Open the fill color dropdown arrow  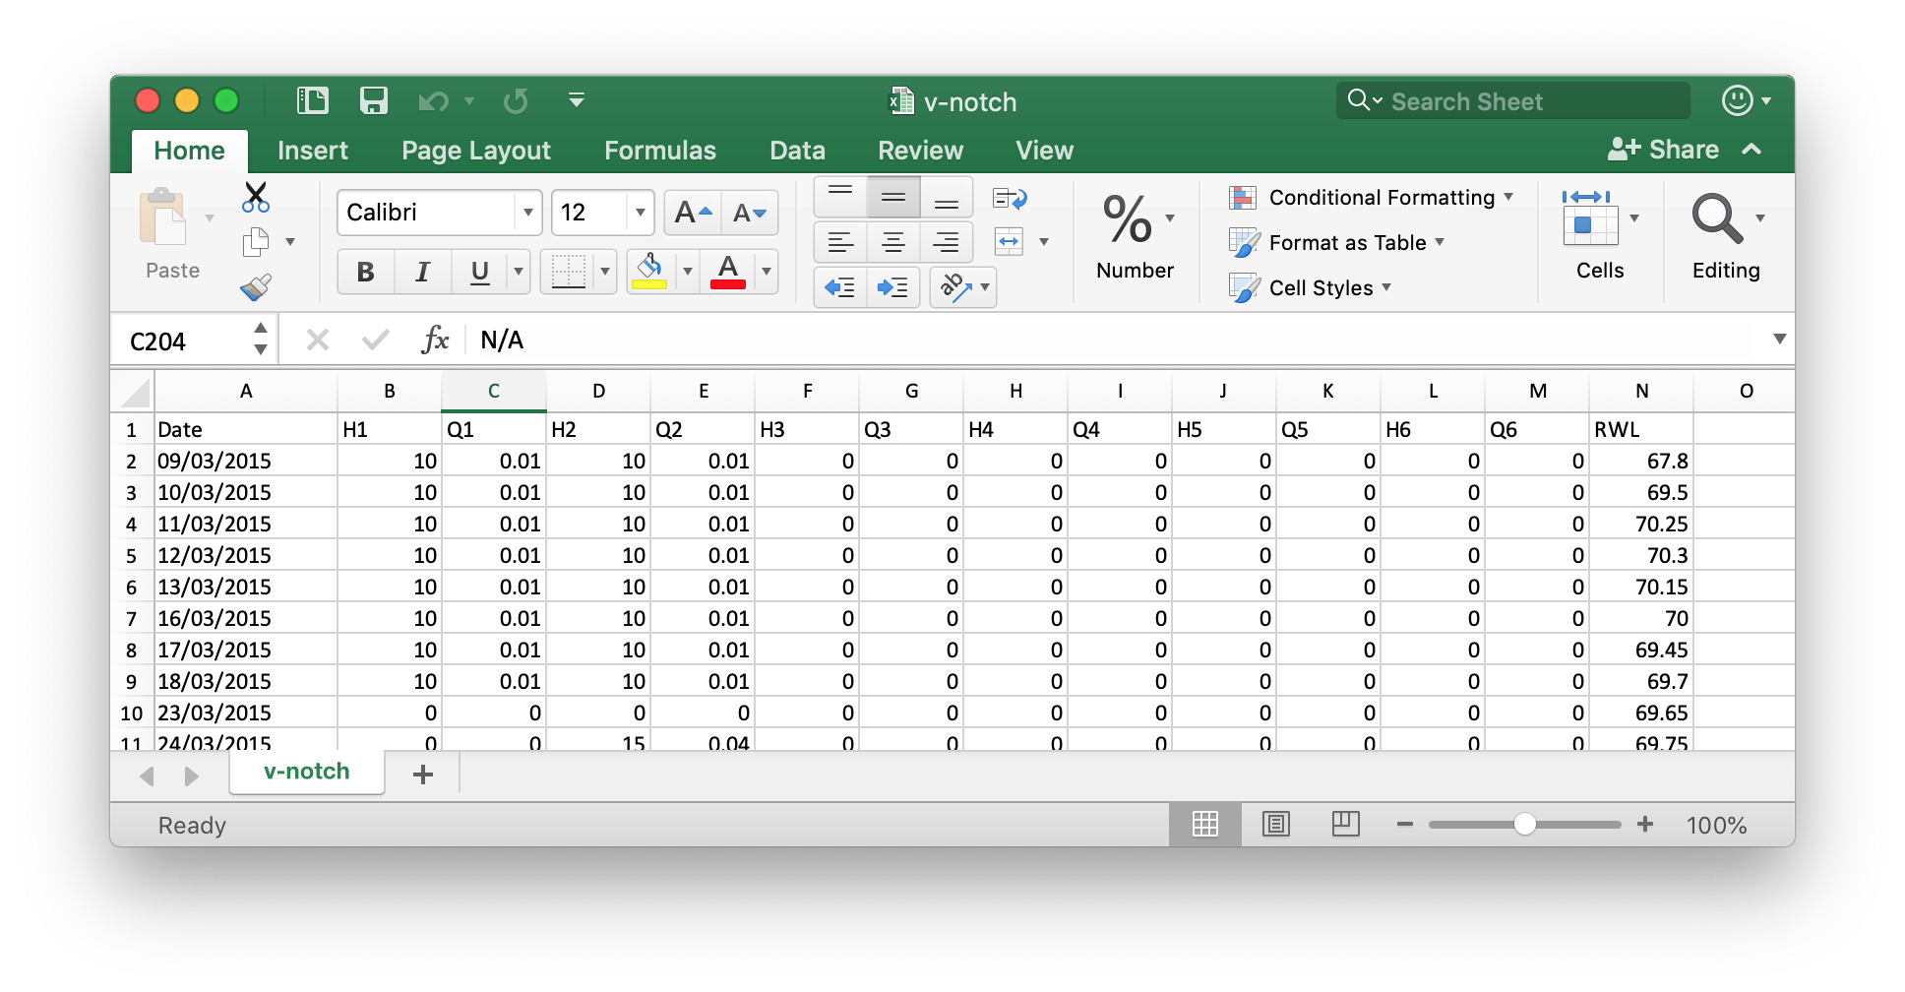687,272
